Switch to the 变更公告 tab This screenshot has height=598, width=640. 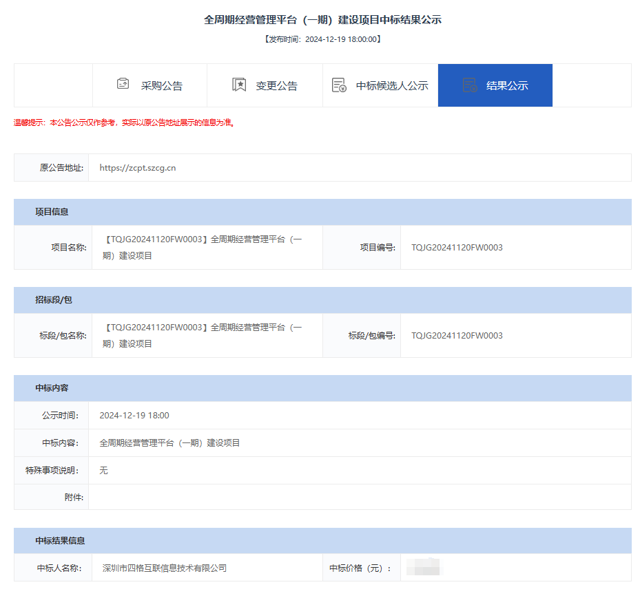(265, 85)
